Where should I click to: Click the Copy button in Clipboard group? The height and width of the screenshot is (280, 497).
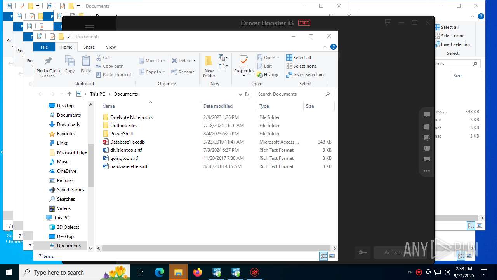(70, 65)
